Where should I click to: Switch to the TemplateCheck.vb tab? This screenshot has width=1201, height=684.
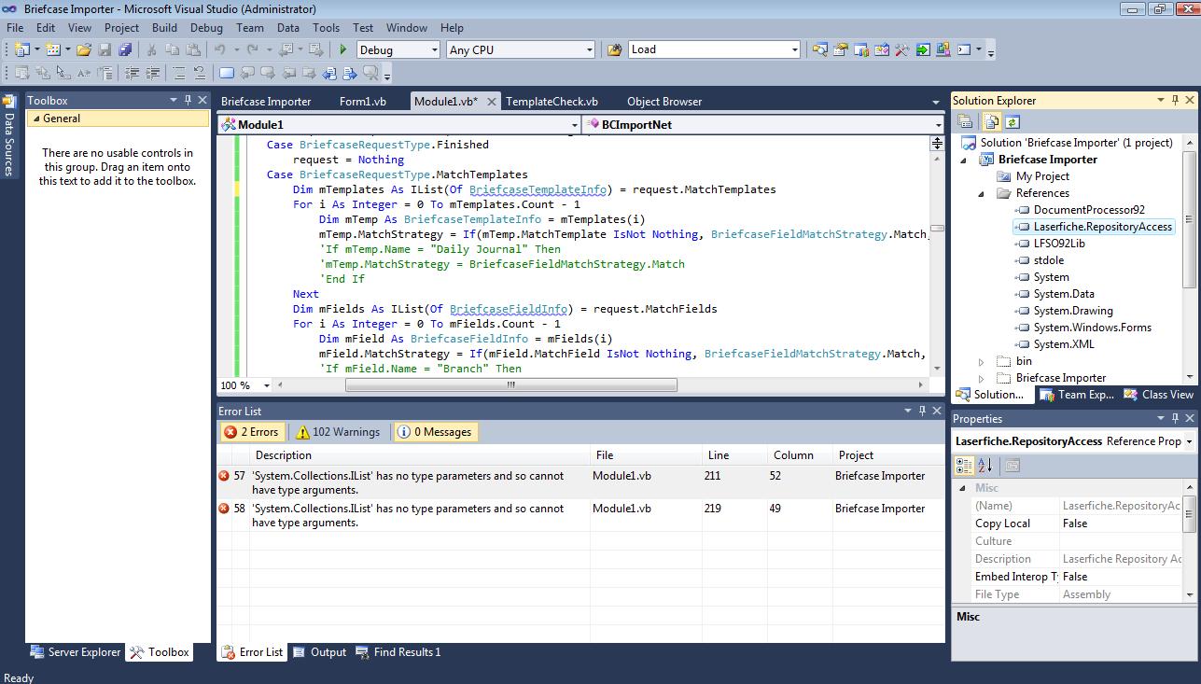pyautogui.click(x=552, y=101)
